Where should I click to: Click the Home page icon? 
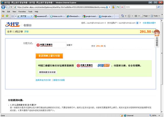click(x=123, y=16)
